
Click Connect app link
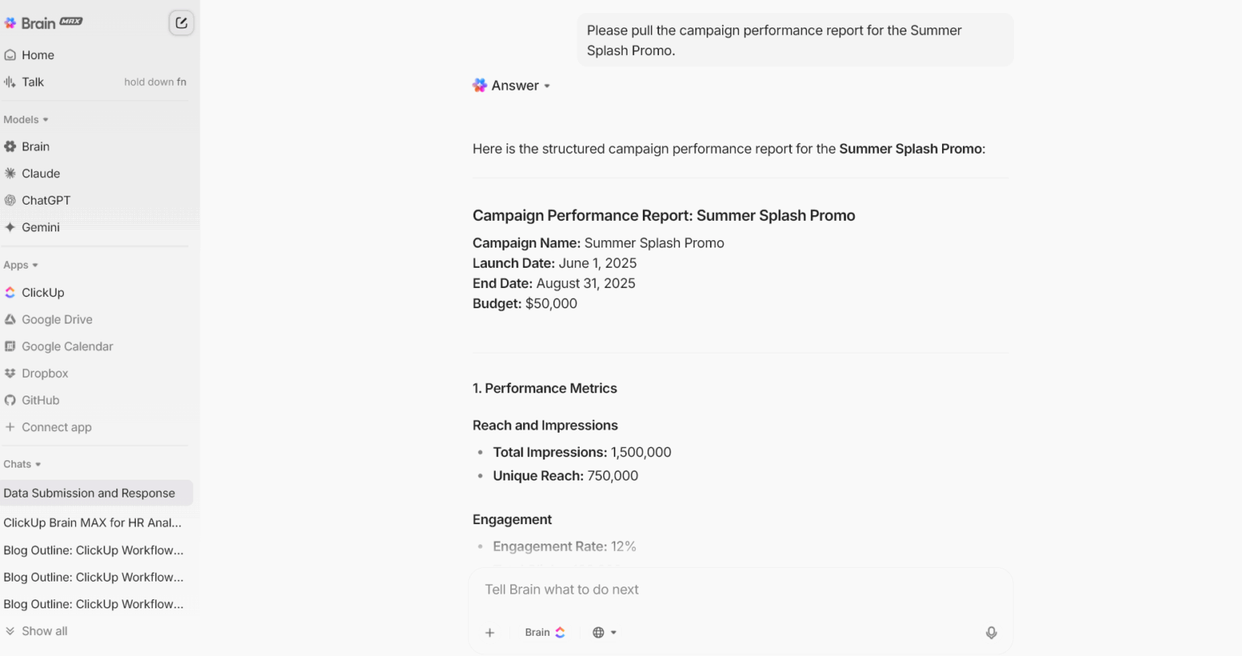click(x=56, y=427)
